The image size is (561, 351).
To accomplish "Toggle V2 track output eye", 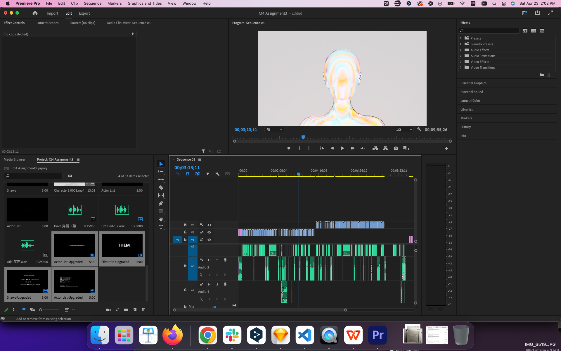I will 209,232.
